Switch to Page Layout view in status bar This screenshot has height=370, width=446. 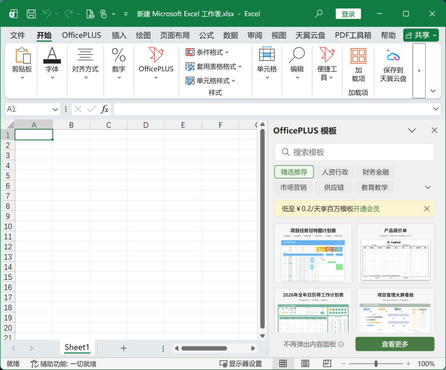pos(305,363)
